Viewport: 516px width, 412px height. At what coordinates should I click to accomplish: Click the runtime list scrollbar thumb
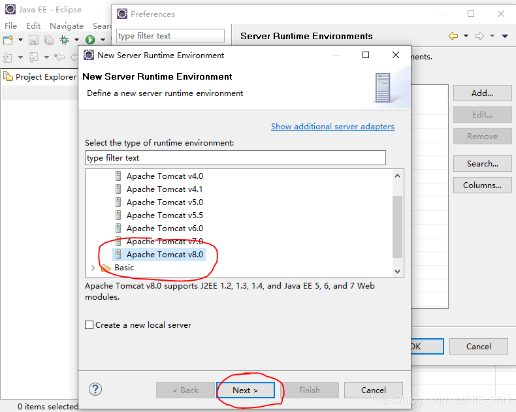point(398,227)
